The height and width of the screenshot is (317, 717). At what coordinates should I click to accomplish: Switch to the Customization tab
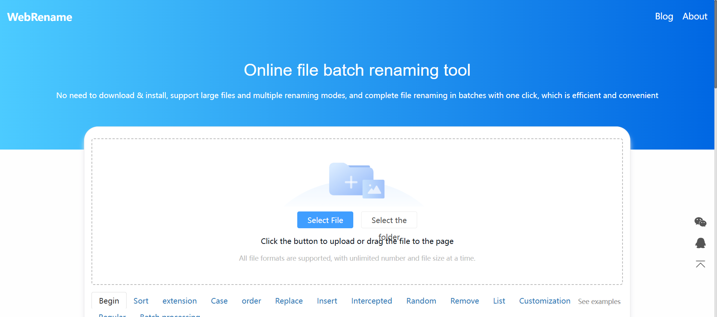pyautogui.click(x=545, y=301)
